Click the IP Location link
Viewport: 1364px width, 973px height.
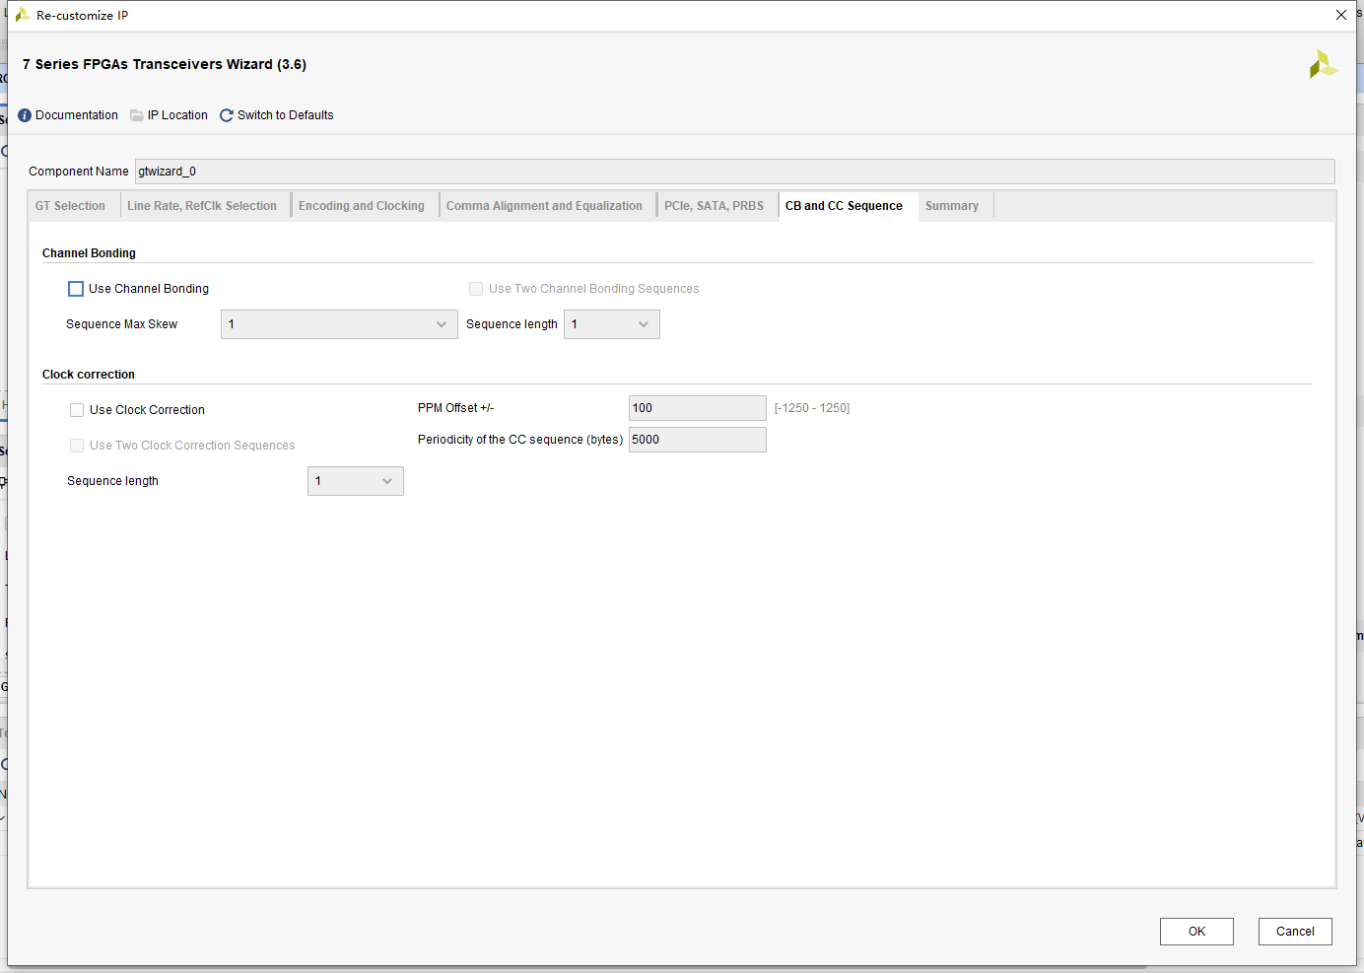[177, 115]
